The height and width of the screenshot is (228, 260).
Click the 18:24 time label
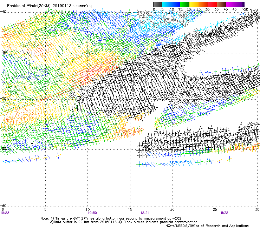[145, 213]
